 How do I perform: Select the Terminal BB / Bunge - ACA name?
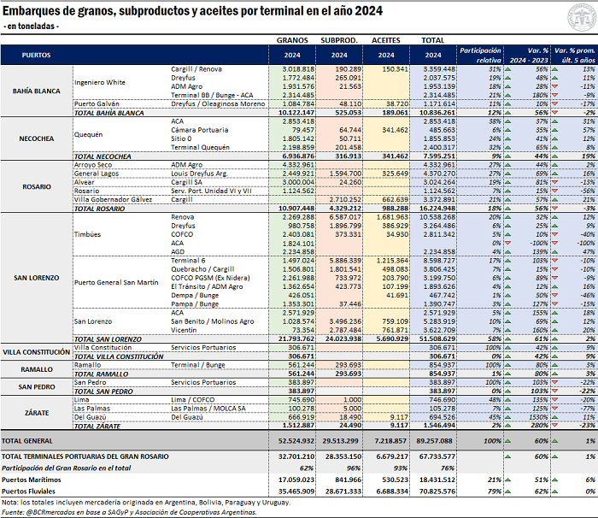pos(212,96)
